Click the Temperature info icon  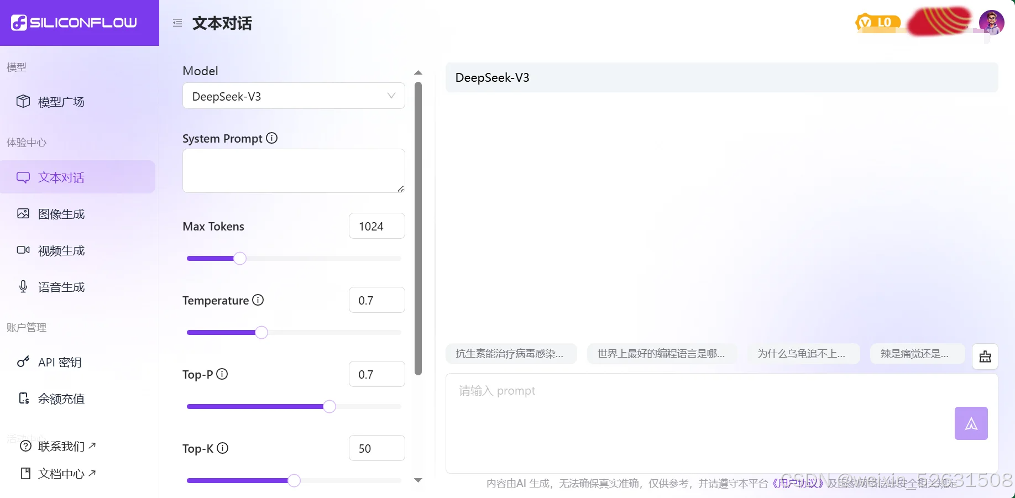tap(258, 300)
